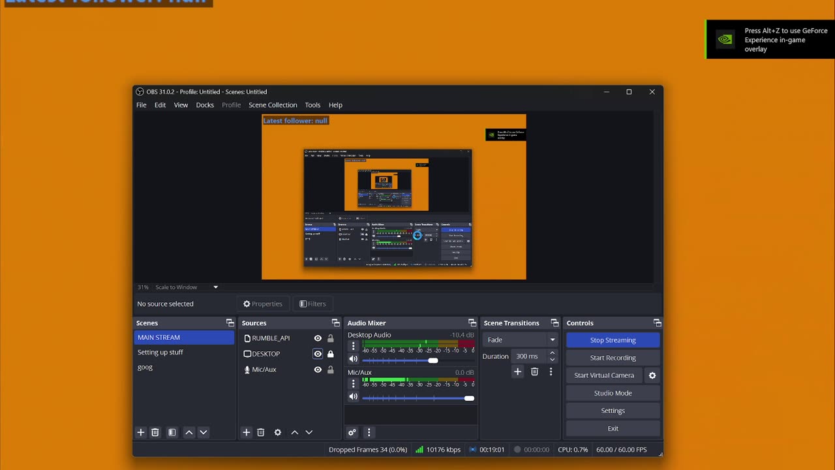
Task: Add a new source with plus icon
Action: click(246, 432)
